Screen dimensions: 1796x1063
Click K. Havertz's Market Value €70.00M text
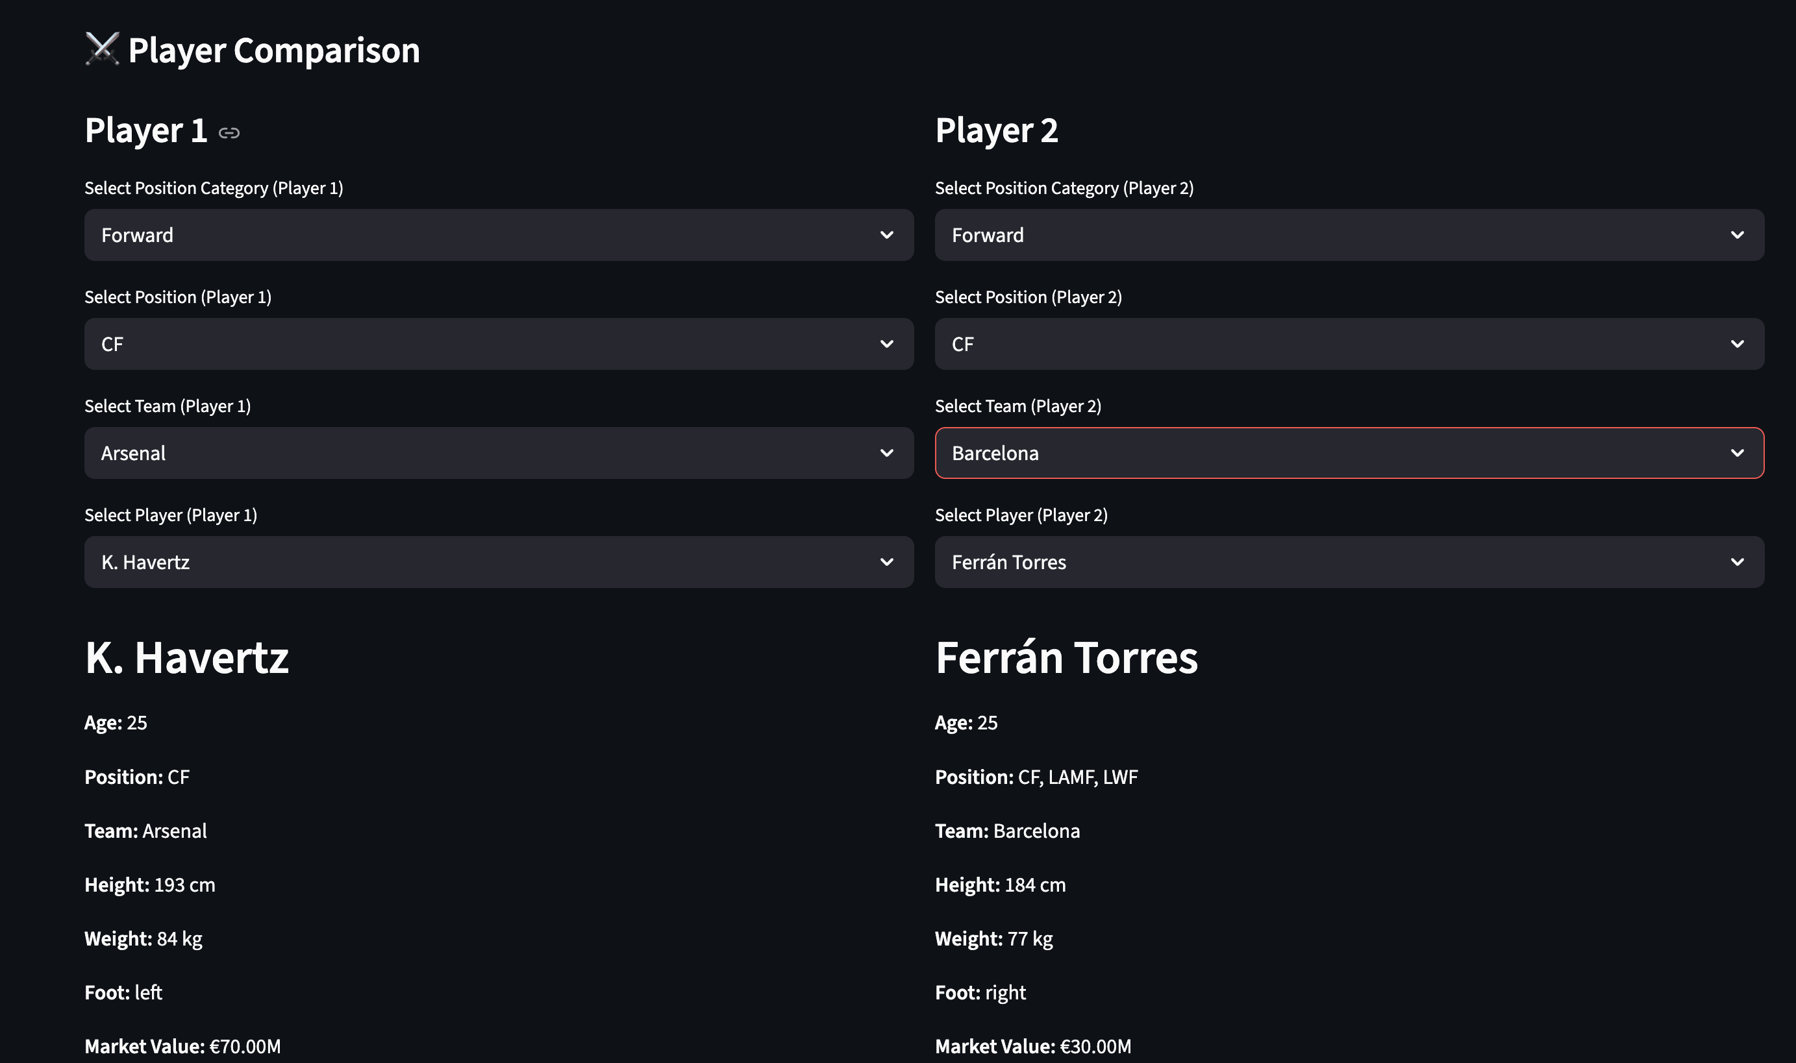182,1046
